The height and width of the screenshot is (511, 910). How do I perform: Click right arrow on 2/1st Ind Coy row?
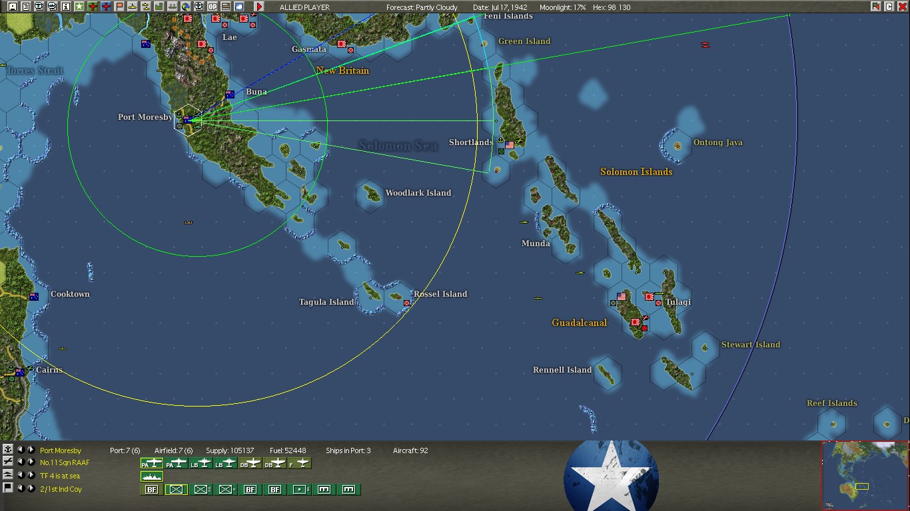[31, 488]
